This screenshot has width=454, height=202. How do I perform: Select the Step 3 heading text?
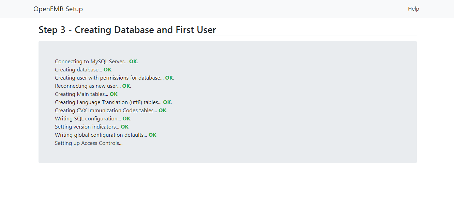pyautogui.click(x=127, y=30)
